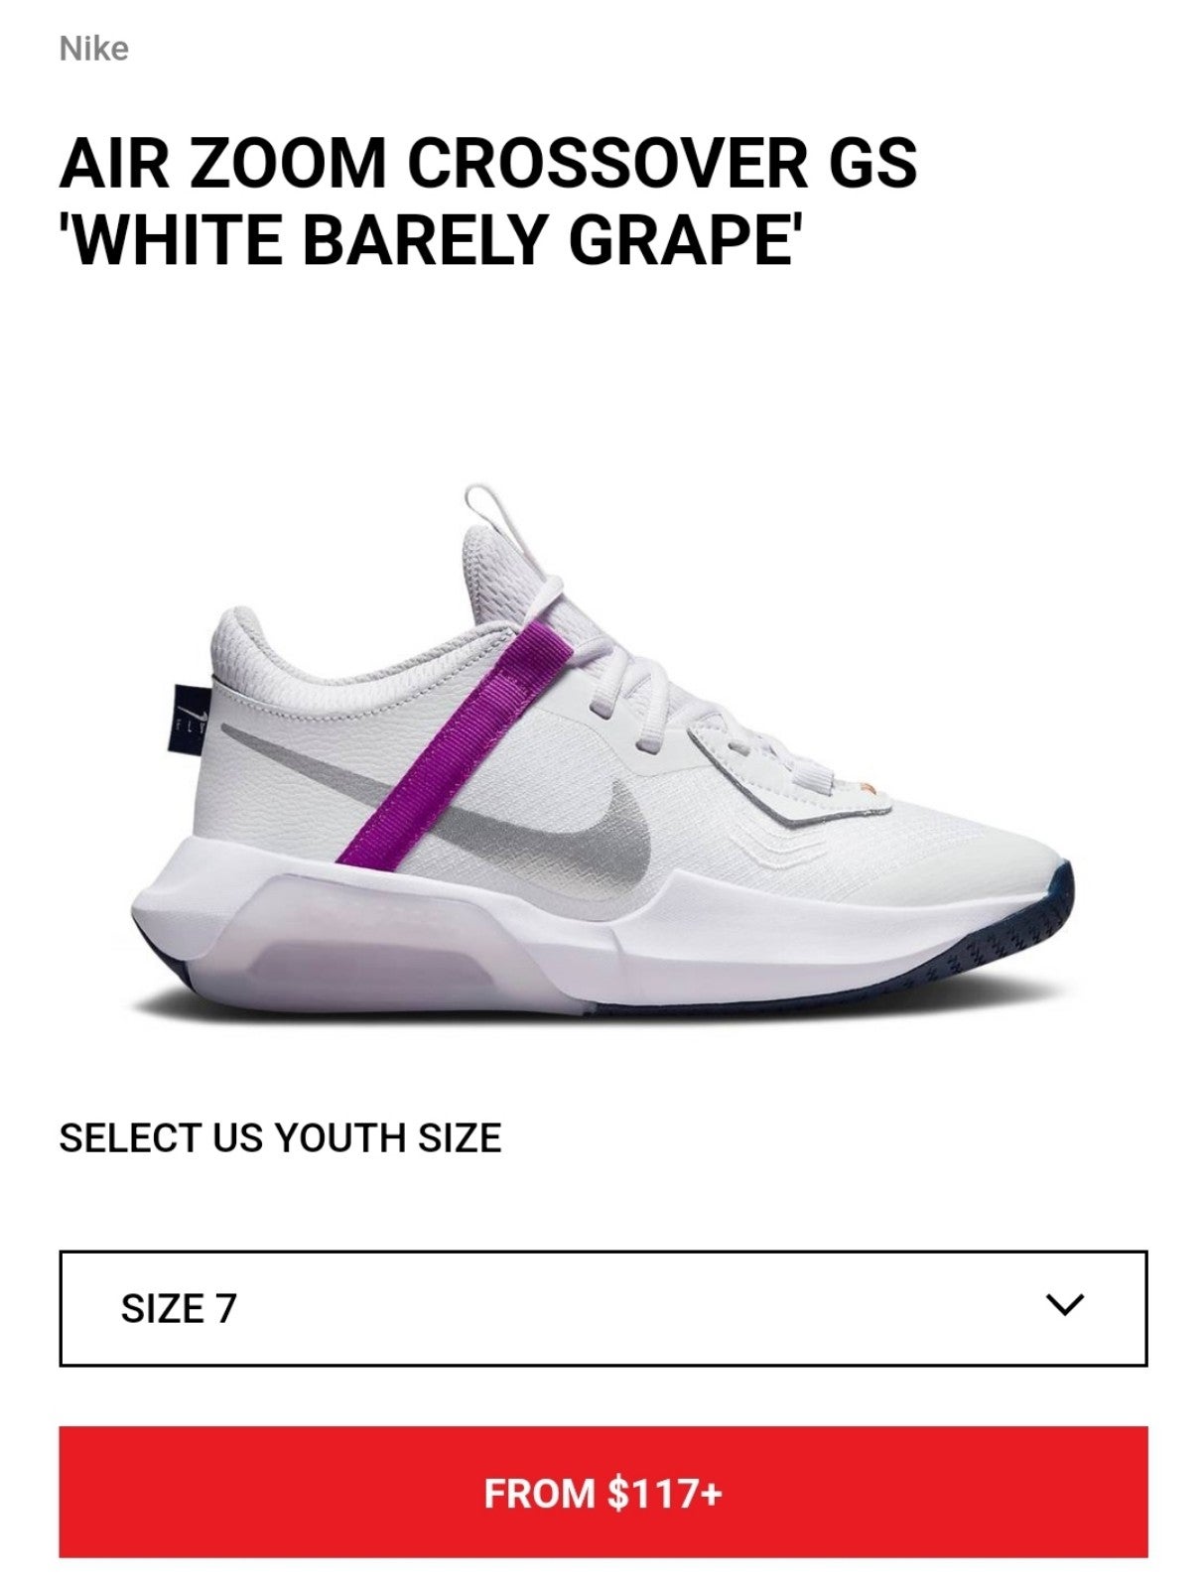Viewport: 1204px width, 1588px height.
Task: Click the Air Zoom Crossover GS product title
Action: coord(487,201)
